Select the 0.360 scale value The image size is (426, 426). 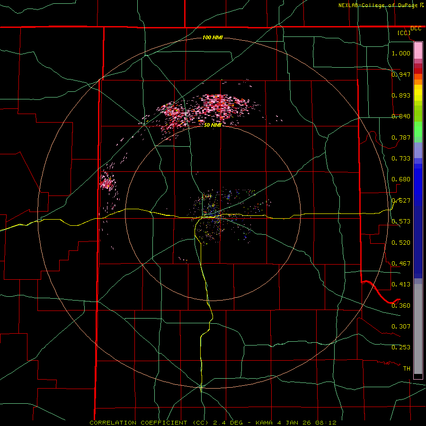tap(401, 305)
